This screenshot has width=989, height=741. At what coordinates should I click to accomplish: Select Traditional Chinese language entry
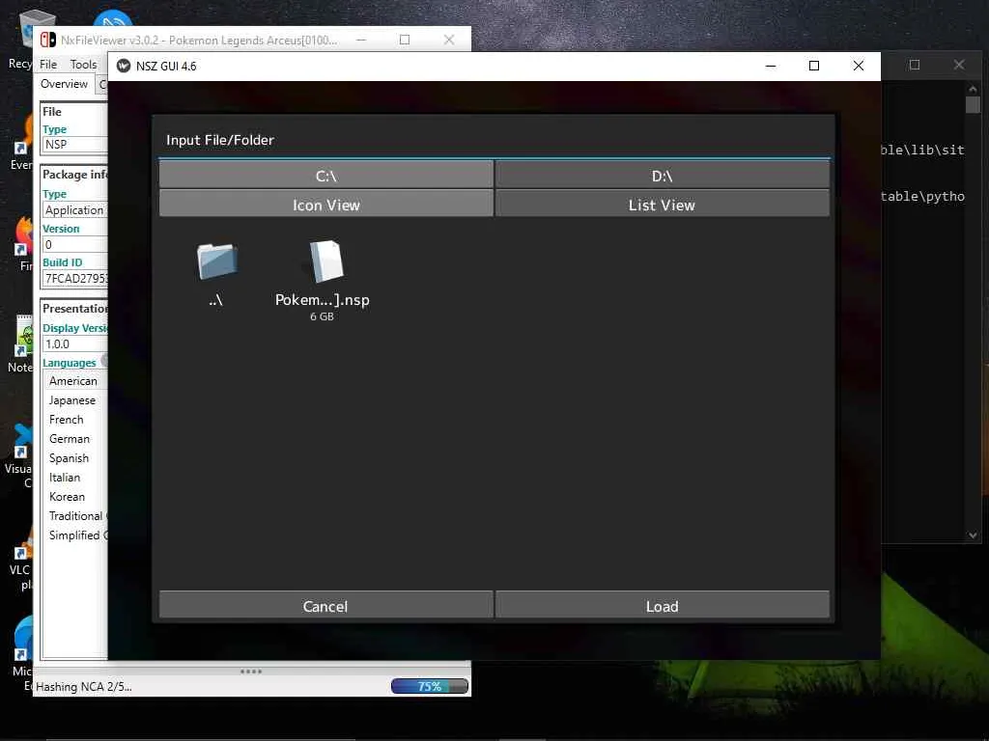coord(77,516)
